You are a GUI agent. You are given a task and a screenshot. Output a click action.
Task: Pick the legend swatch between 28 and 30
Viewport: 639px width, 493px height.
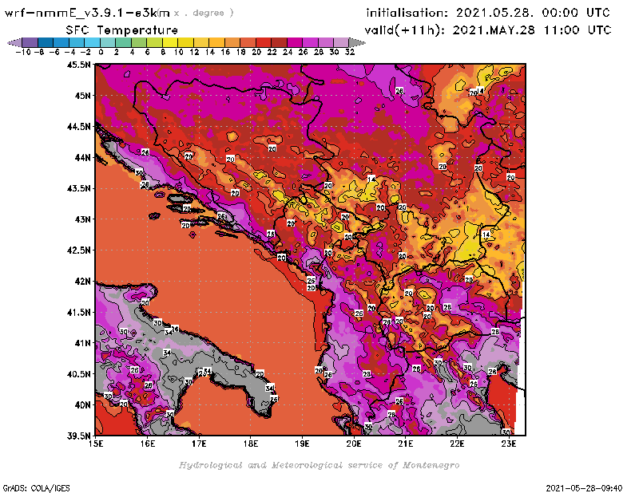(x=326, y=42)
